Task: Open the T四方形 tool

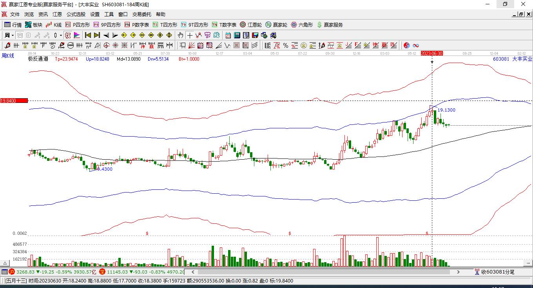Action: pyautogui.click(x=165, y=25)
